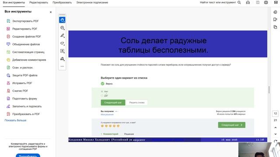
Task: Click the blue Try button
Action: click(x=28, y=155)
